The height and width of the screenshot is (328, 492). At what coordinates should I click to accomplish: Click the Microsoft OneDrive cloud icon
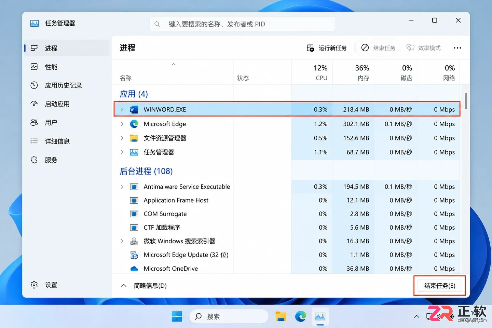[134, 269]
